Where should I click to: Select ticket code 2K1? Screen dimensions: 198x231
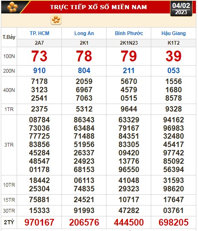coord(84,43)
